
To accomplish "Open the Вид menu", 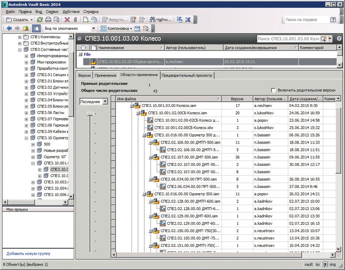I will tap(39, 12).
